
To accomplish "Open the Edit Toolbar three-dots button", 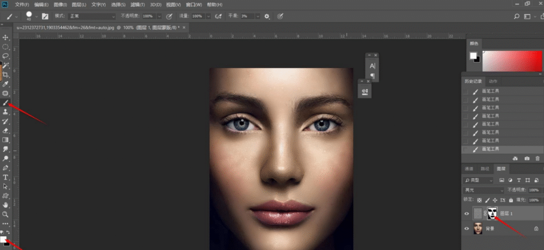I will 5,223.
